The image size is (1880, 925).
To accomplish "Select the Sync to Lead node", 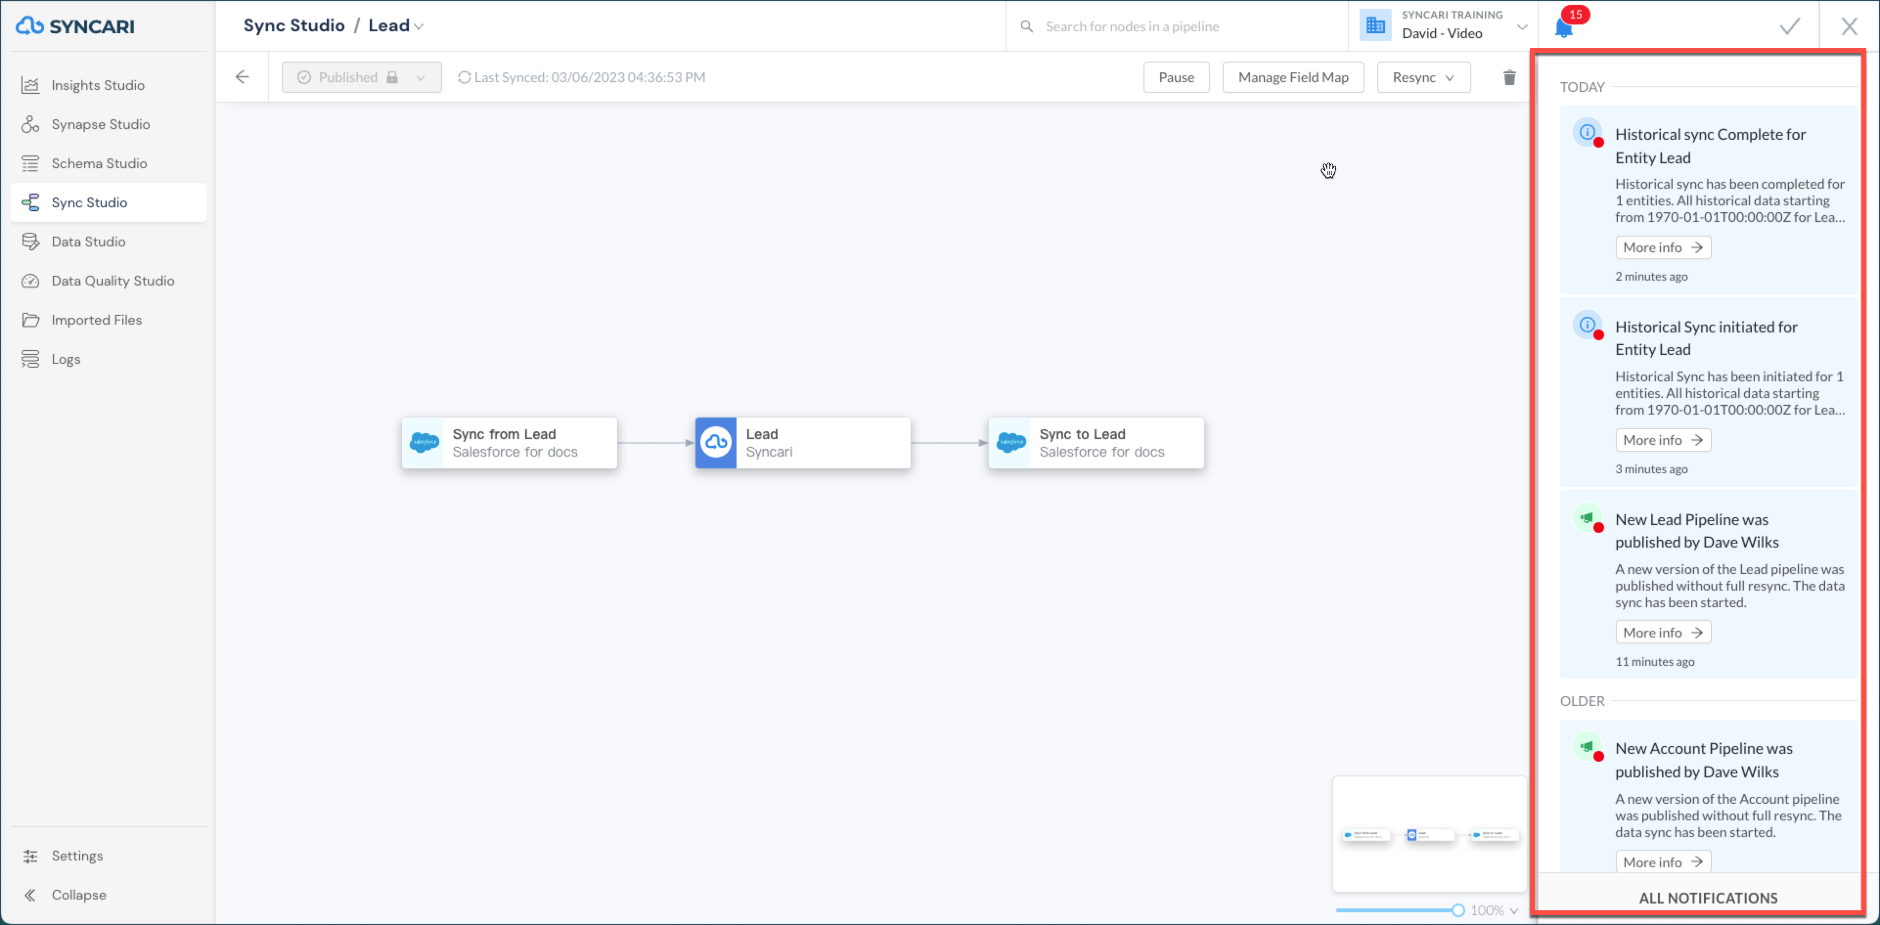I will tap(1096, 443).
